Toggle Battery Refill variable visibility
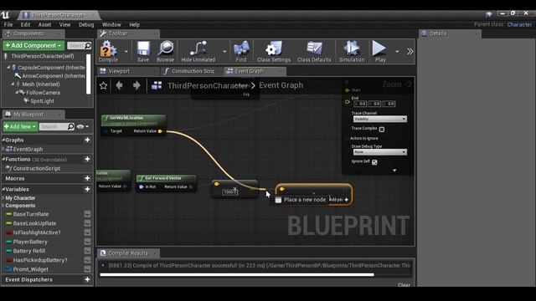The width and height of the screenshot is (536, 301). click(87, 251)
